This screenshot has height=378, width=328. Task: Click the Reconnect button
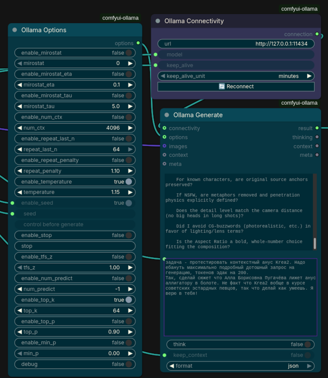click(x=236, y=87)
